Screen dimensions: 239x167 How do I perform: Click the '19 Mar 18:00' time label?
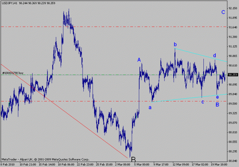[219, 165]
